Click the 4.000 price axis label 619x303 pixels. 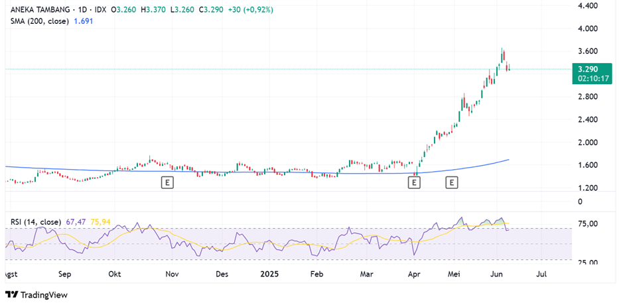click(x=588, y=29)
